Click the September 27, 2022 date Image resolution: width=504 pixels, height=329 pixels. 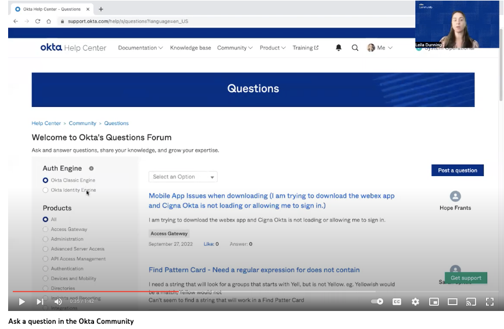tap(170, 244)
